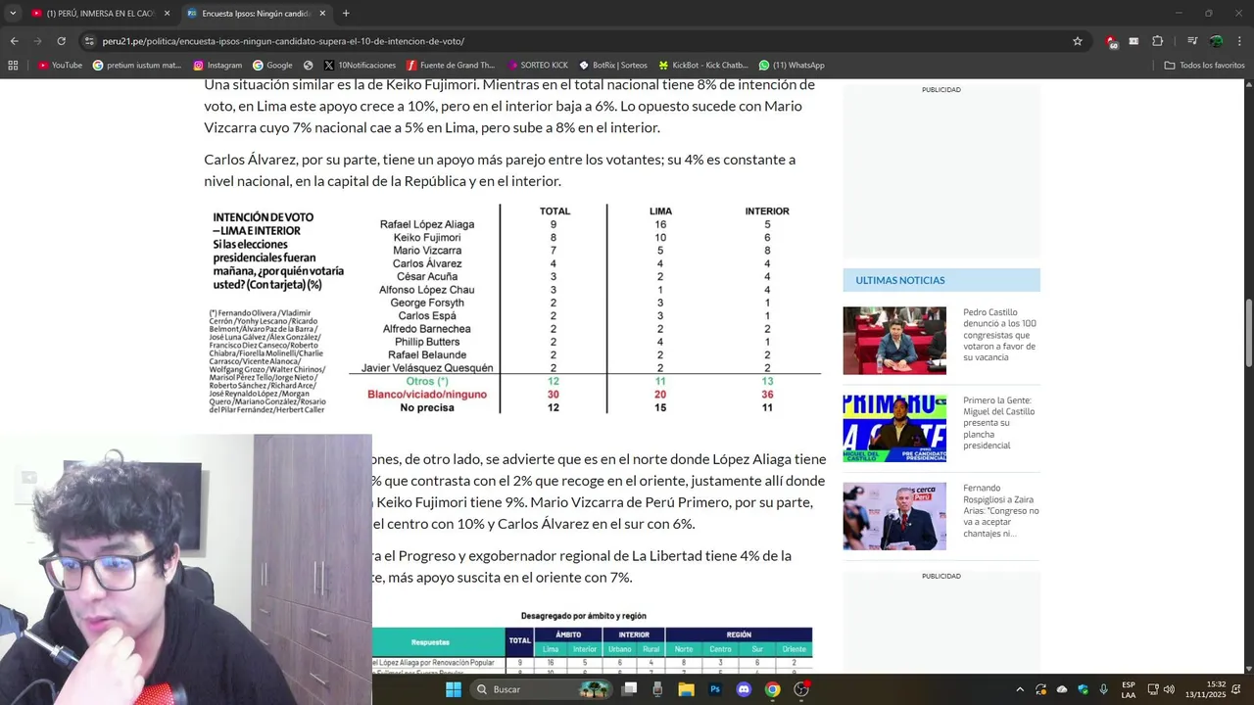Open Discord from the taskbar
The height and width of the screenshot is (705, 1254).
coord(744,689)
